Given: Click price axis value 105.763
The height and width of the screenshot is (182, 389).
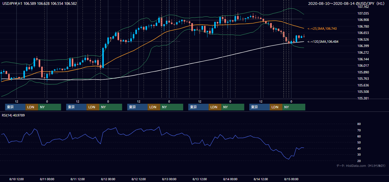Looking at the screenshot, I should [363, 79].
